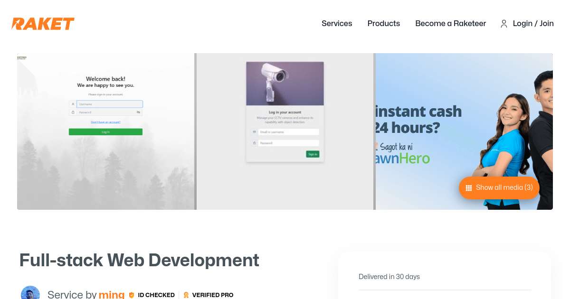
Task: Click the orange Raket logo
Action: [43, 24]
